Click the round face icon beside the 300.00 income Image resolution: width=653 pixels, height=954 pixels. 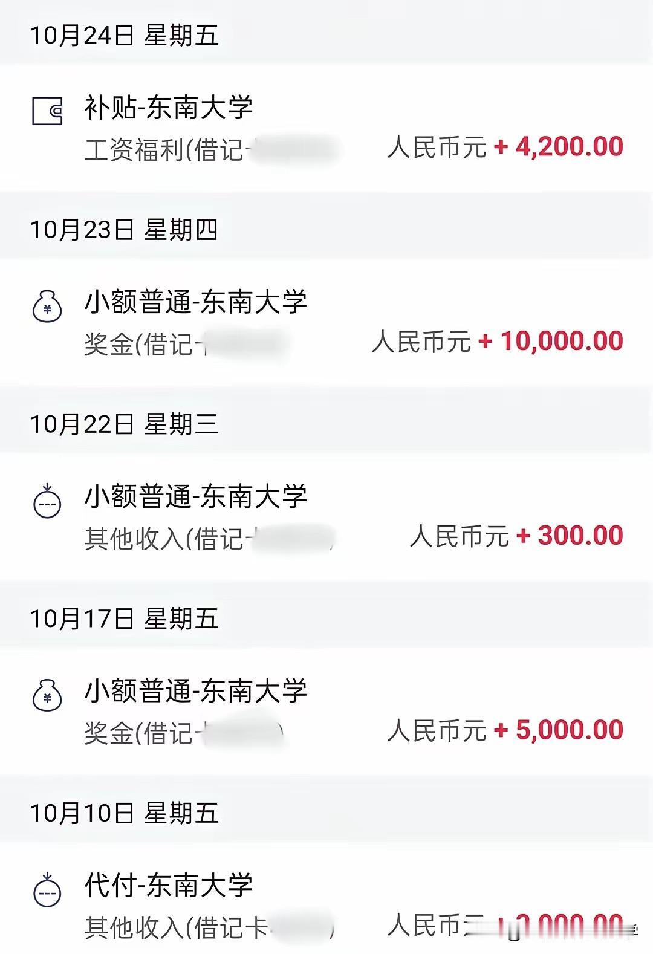pyautogui.click(x=47, y=501)
